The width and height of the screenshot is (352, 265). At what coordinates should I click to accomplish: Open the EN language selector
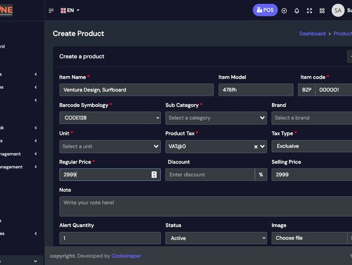click(x=70, y=10)
